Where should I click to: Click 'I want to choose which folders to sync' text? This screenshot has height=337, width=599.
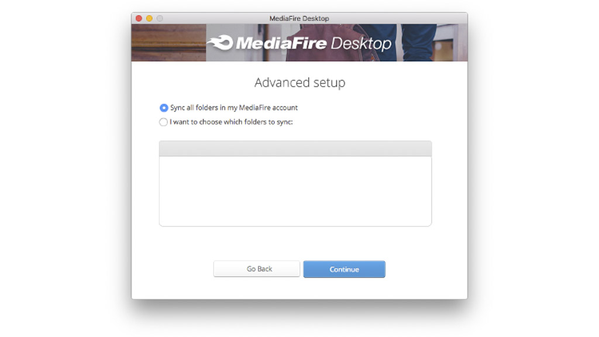point(231,122)
